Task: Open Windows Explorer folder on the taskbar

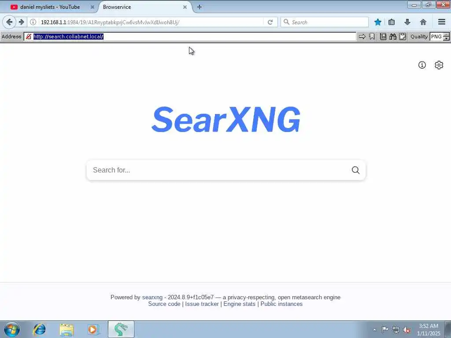Action: 67,329
